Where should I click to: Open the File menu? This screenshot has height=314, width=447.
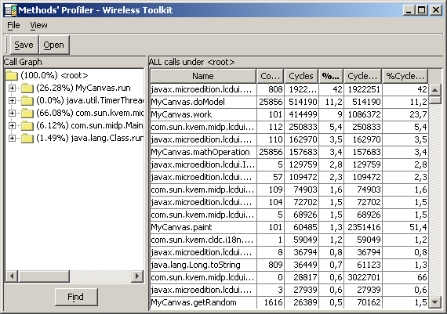coord(13,25)
